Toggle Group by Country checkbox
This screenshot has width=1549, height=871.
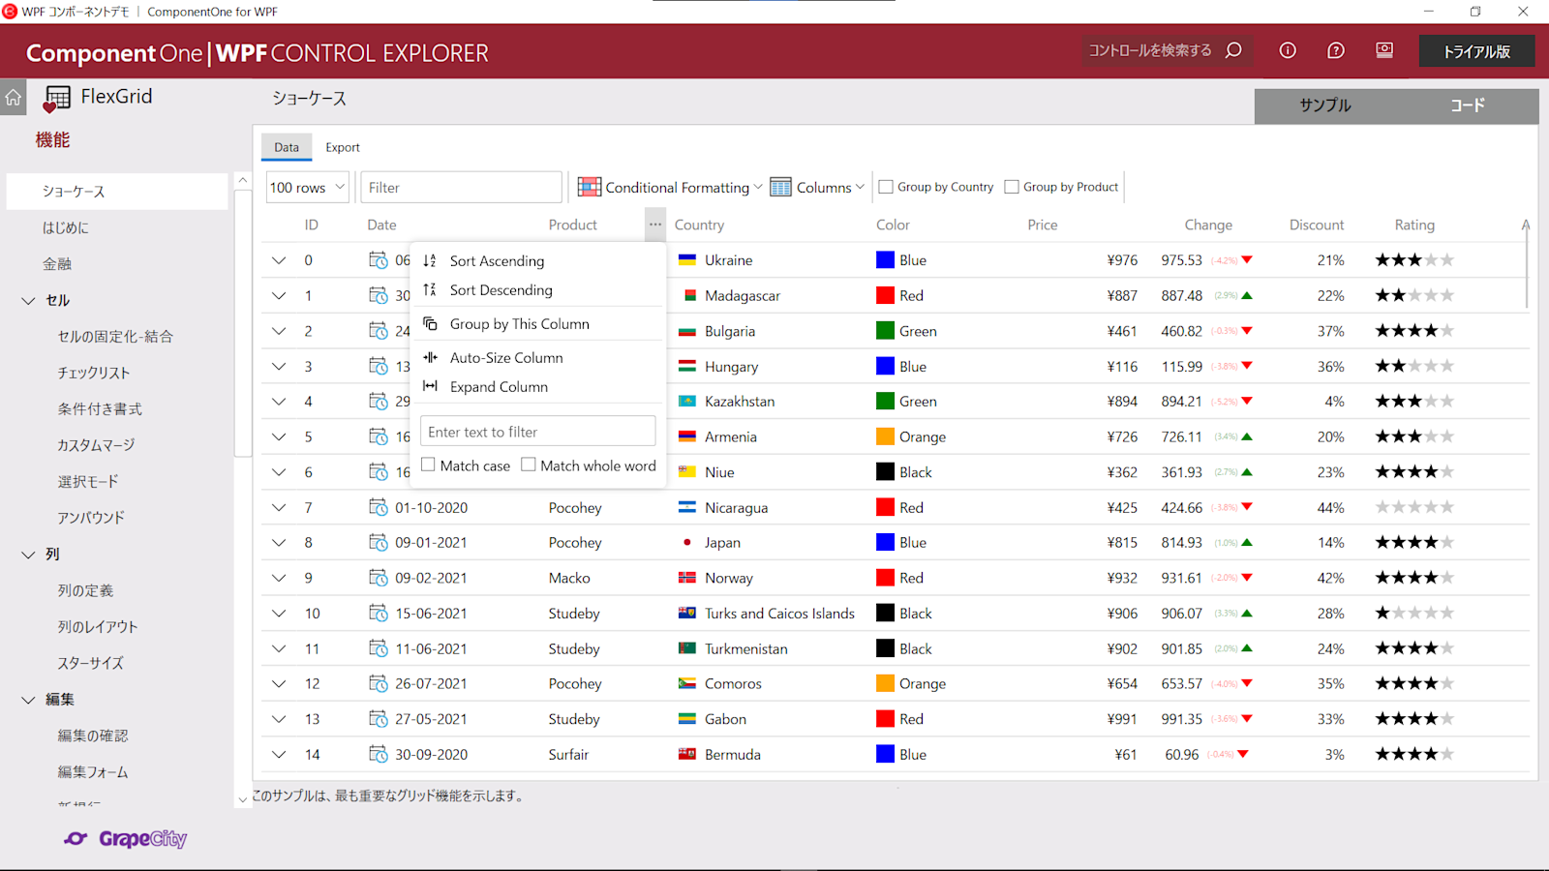coord(886,187)
